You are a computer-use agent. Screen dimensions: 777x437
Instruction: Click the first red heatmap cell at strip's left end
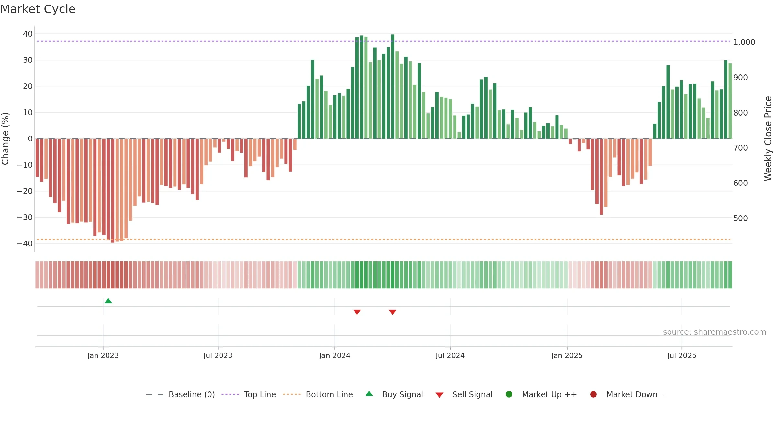37,275
